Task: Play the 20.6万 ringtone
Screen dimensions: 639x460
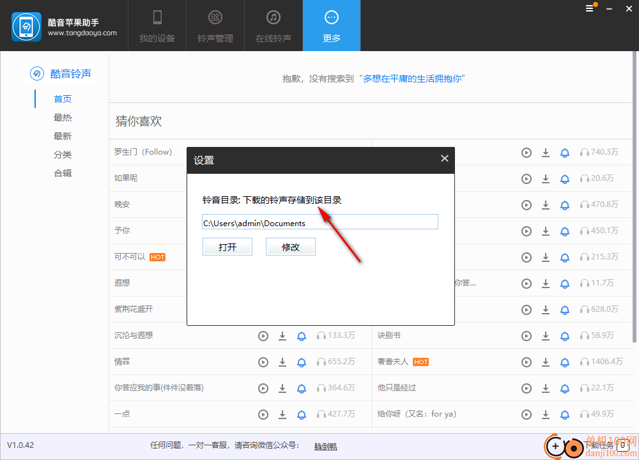Action: click(527, 178)
